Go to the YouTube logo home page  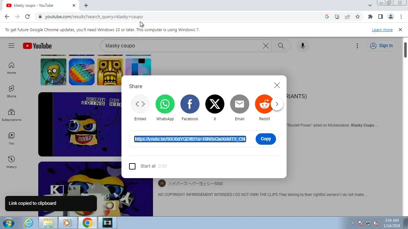[37, 46]
